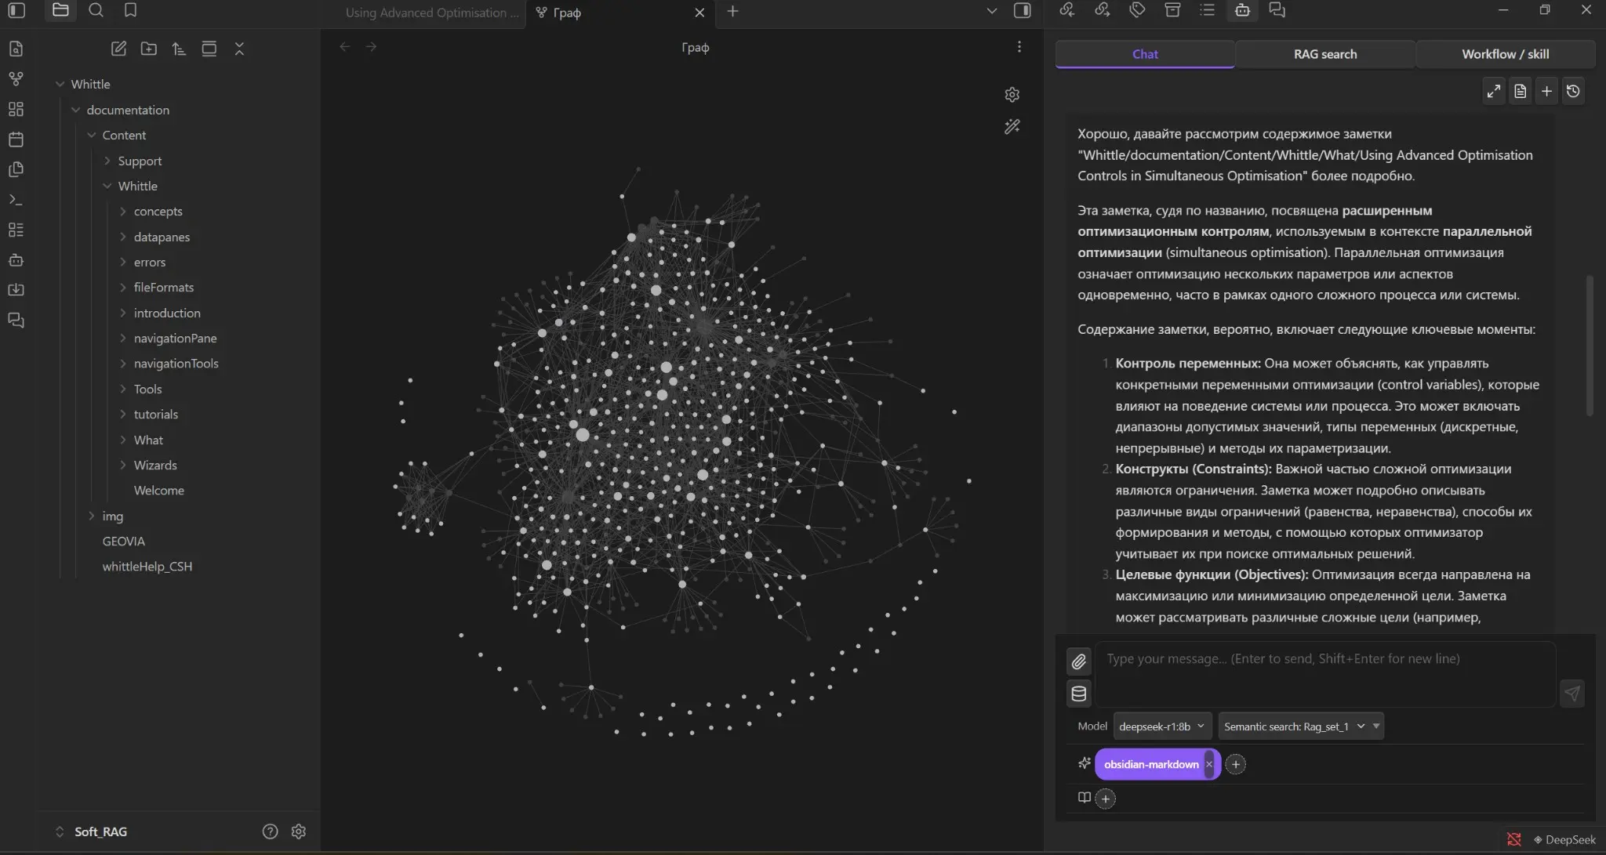Open graph view from left ribbon
This screenshot has height=855, width=1606.
pos(16,78)
